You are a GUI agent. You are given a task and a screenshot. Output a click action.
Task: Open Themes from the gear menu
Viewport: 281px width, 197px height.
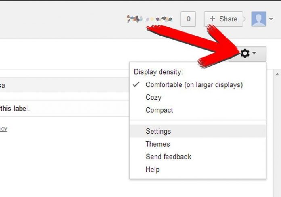tap(157, 144)
